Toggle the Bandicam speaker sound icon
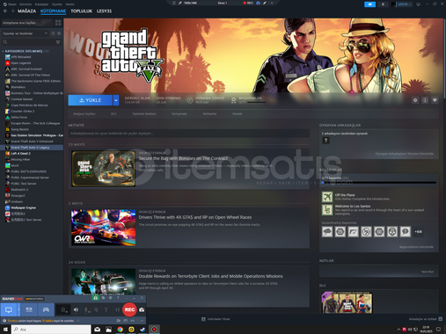Screen dimensions: 446x334 [x=76, y=309]
